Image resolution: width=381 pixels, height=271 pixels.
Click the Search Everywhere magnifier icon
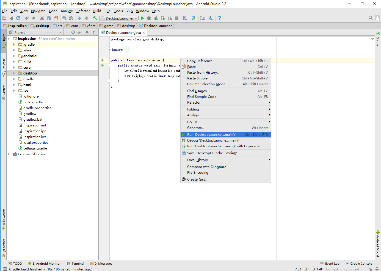coord(371,18)
